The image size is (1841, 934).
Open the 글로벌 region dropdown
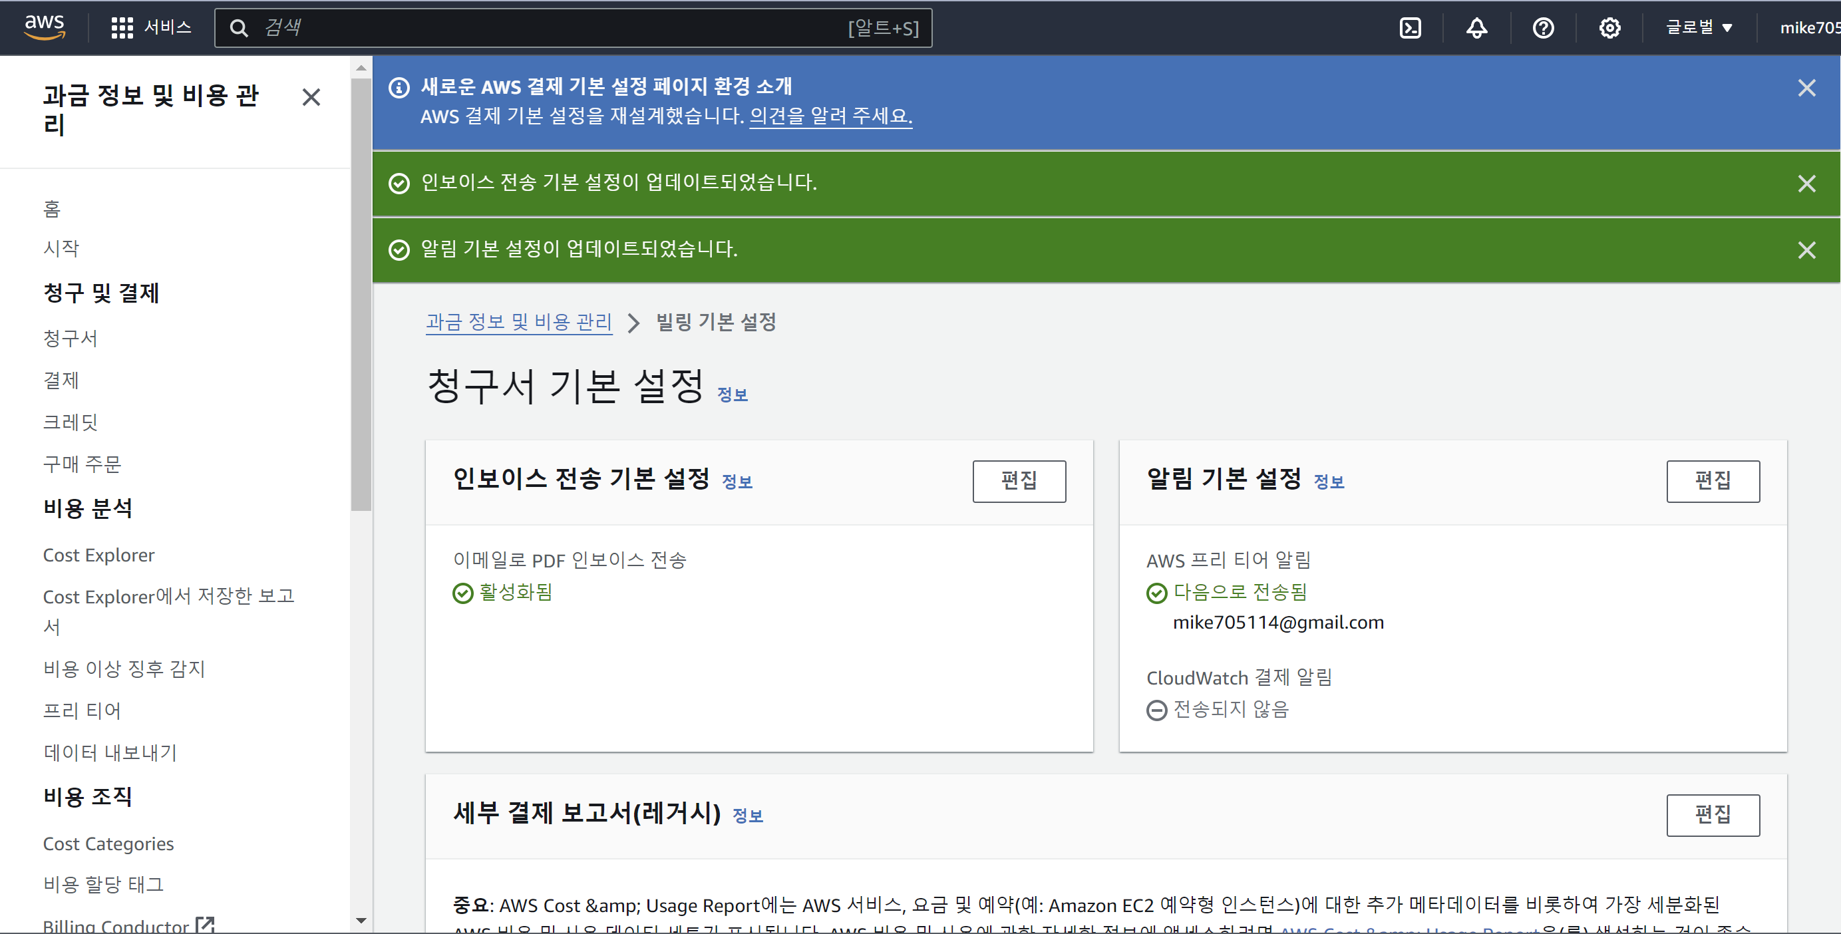1699,28
